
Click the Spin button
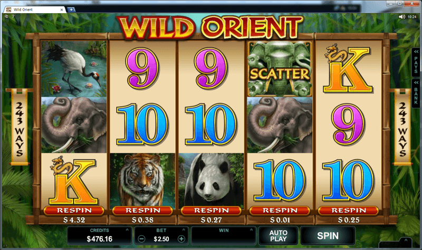[x=328, y=236]
